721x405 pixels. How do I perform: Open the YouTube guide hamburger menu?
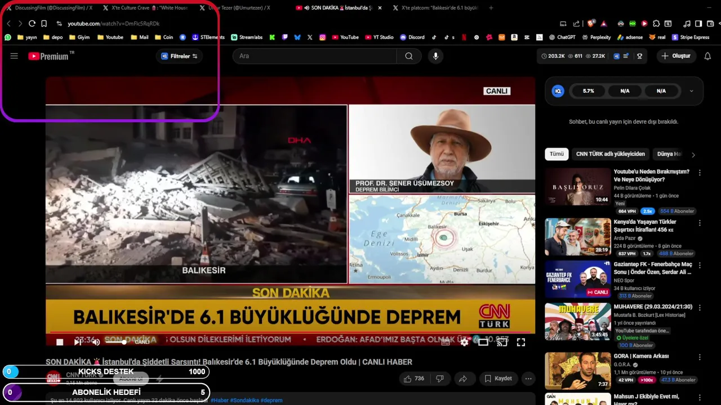tap(14, 56)
